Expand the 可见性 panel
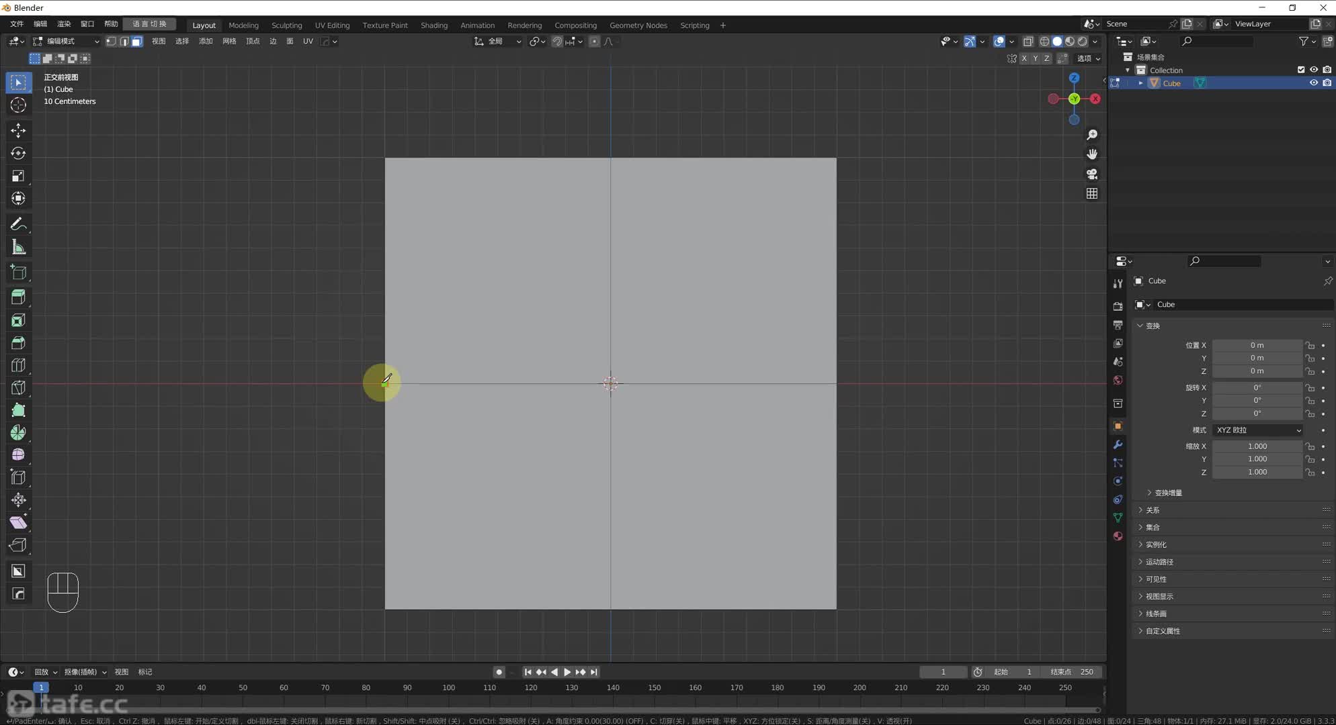1336x725 pixels. point(1156,579)
